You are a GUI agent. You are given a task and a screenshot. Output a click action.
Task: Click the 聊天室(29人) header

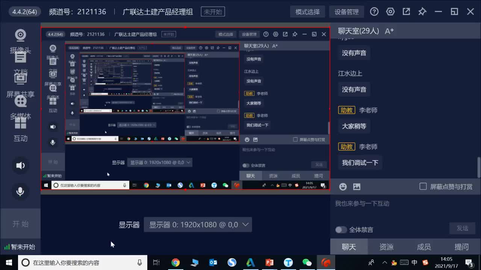[358, 31]
